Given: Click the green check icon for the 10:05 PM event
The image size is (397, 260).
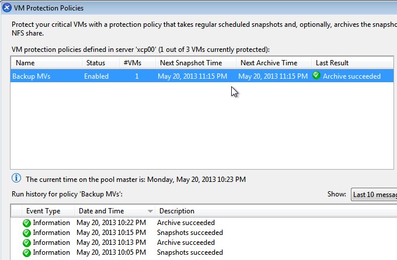Looking at the screenshot, I should pyautogui.click(x=27, y=252).
